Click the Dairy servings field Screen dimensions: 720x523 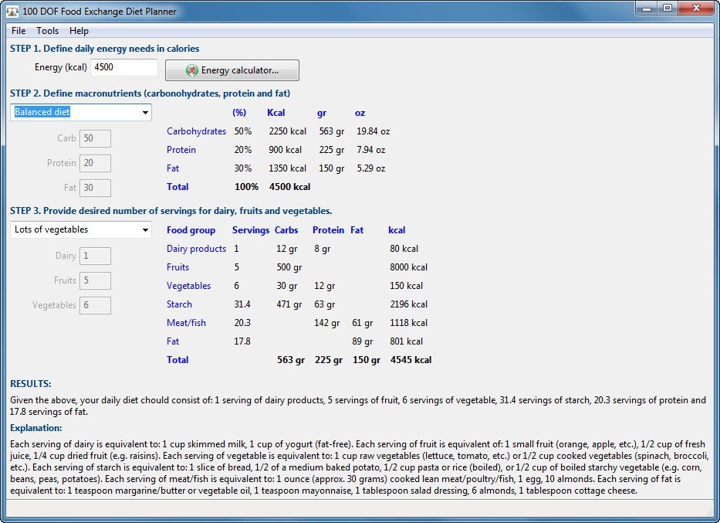[95, 256]
